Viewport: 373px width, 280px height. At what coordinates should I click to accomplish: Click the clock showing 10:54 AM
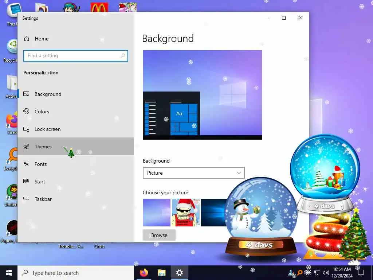tap(342, 273)
